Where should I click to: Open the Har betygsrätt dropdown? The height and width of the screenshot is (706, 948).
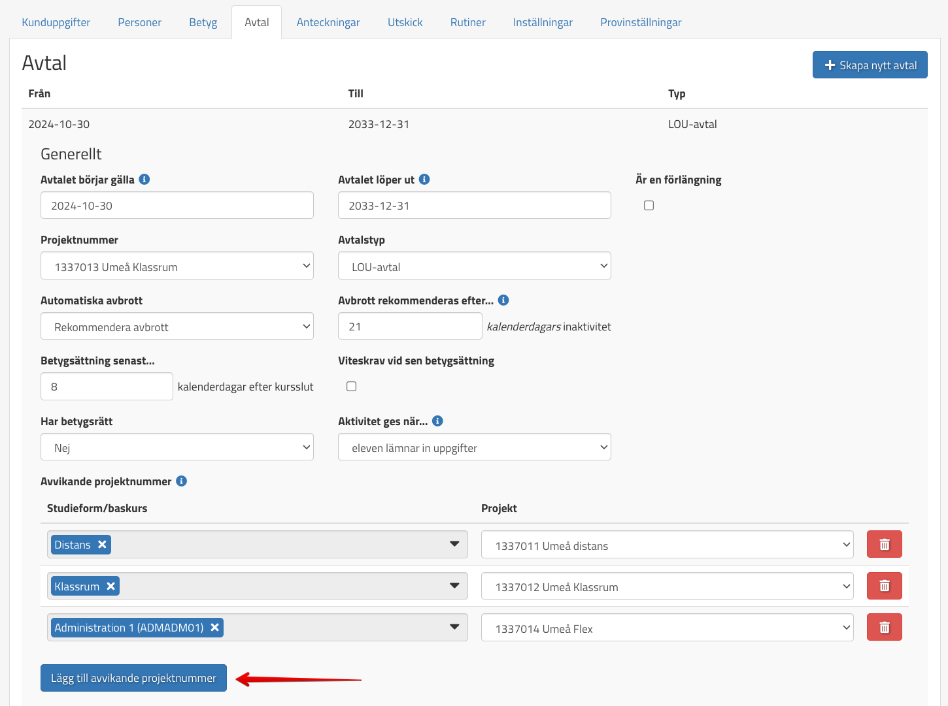pos(177,447)
